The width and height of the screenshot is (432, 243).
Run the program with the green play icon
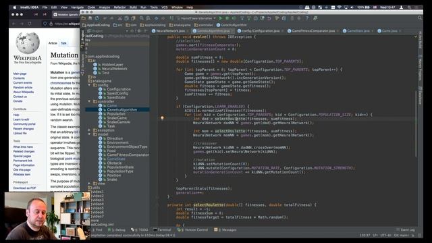(x=221, y=18)
